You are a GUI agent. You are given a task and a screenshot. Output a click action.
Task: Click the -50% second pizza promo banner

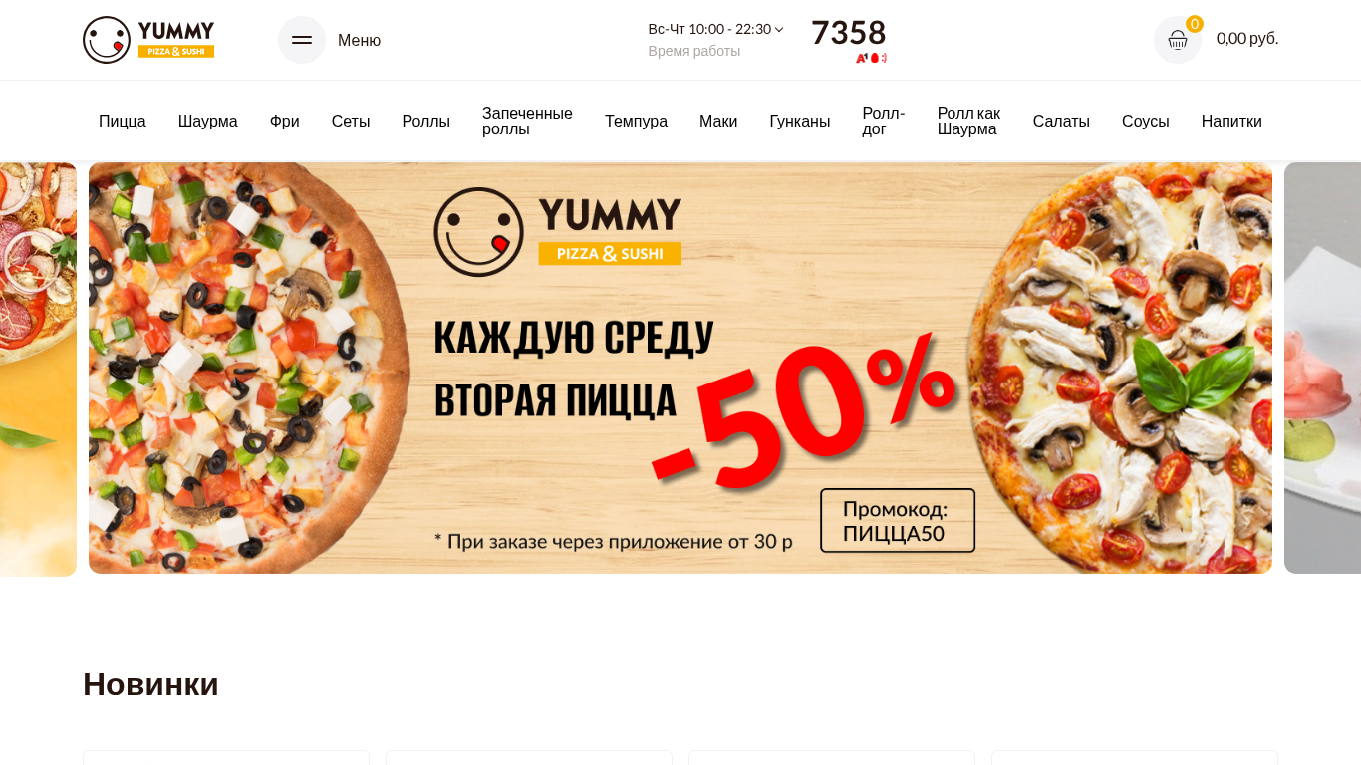(x=680, y=369)
